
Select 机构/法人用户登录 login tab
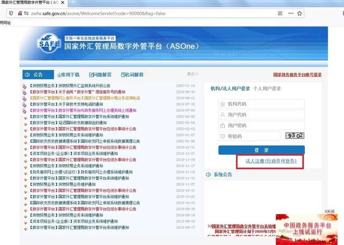pyautogui.click(x=230, y=89)
